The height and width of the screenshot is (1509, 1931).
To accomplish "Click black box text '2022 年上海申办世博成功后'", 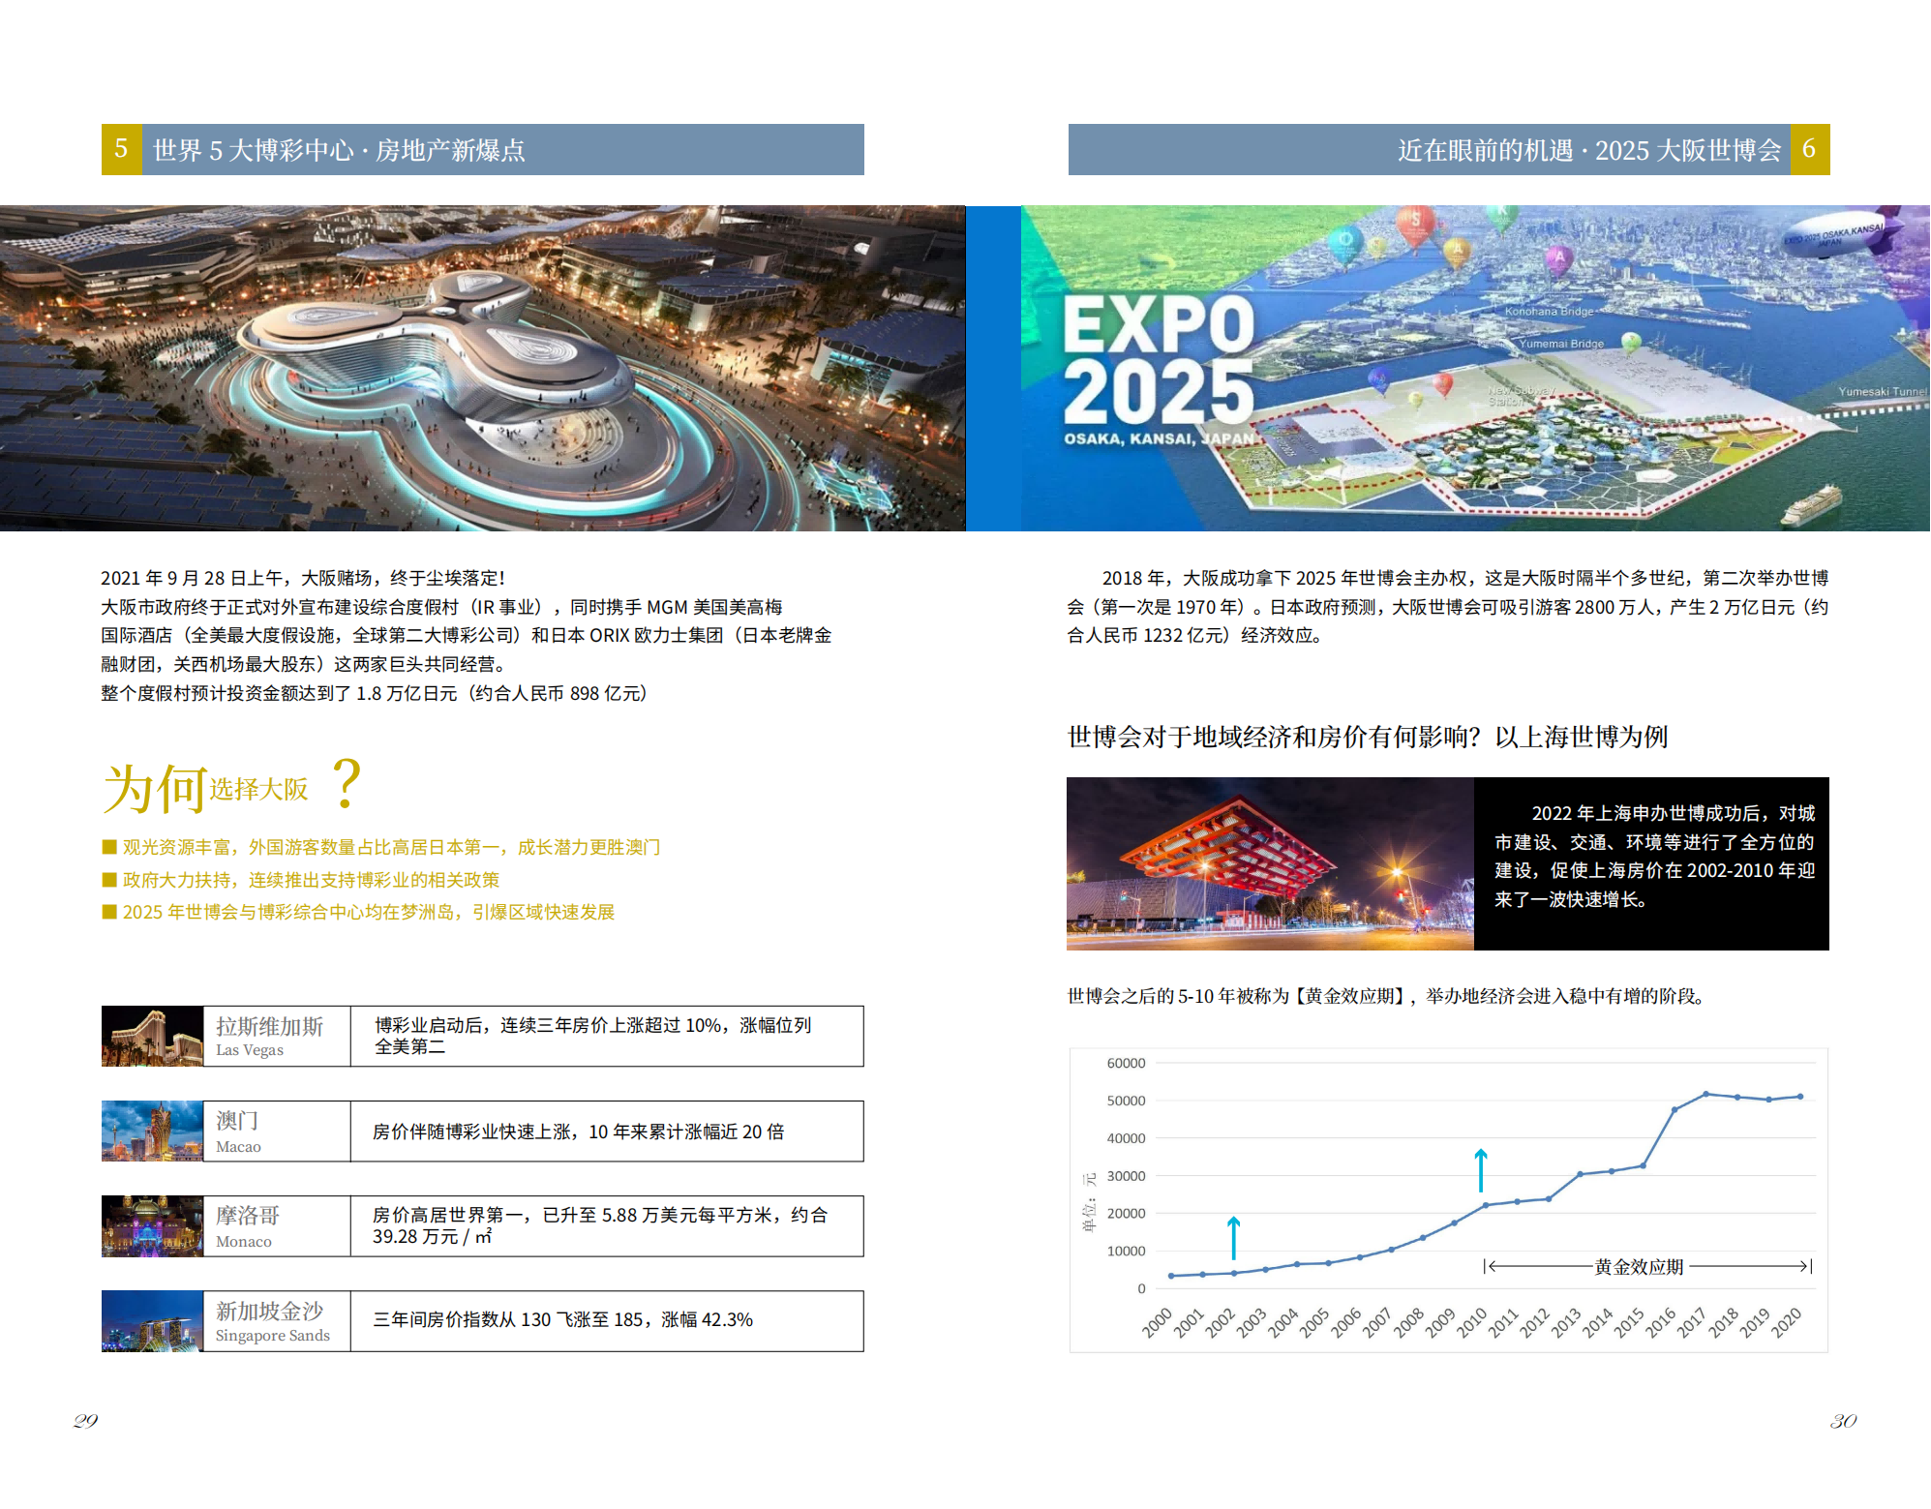I will click(x=1655, y=856).
